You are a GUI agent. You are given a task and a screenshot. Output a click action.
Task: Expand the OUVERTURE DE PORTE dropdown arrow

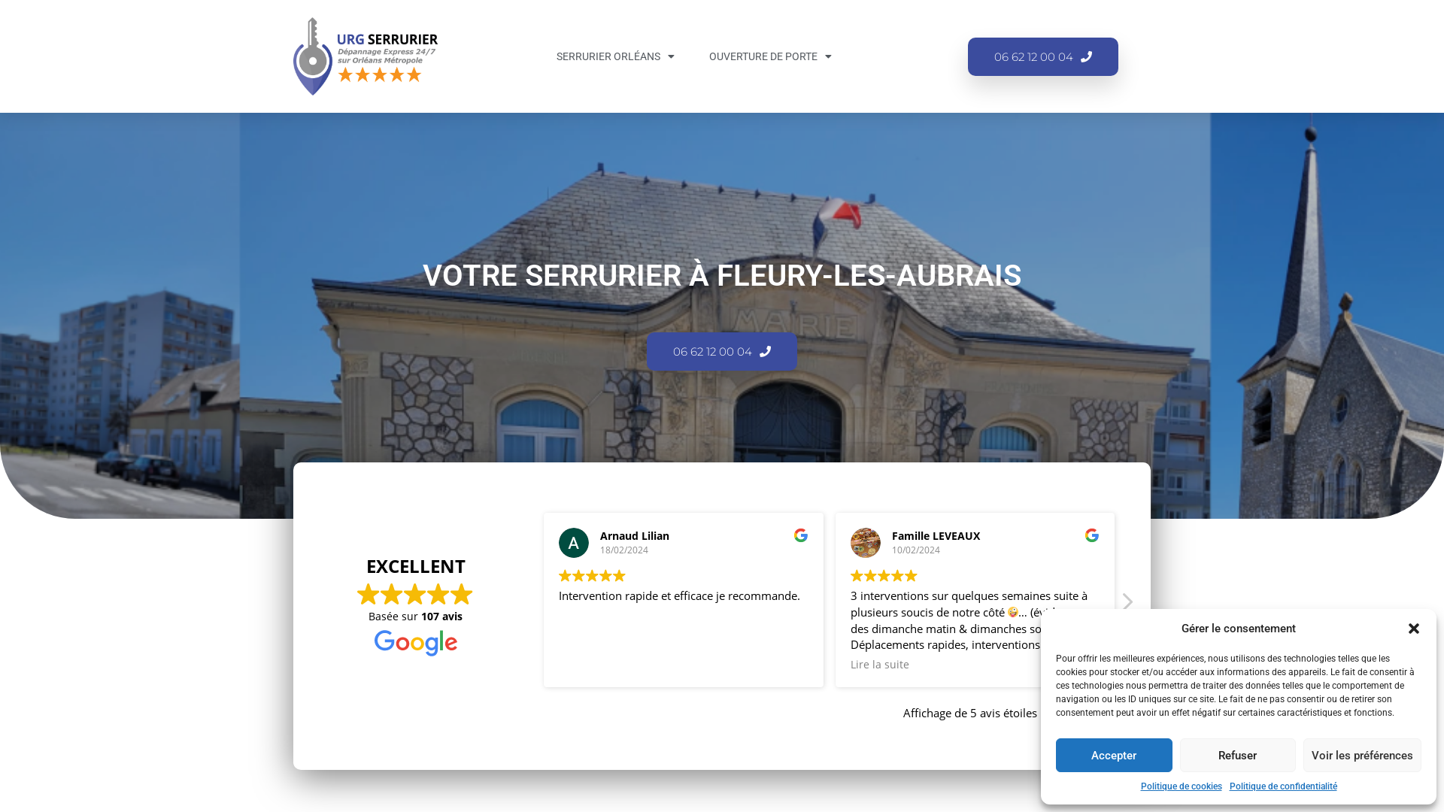tap(828, 56)
